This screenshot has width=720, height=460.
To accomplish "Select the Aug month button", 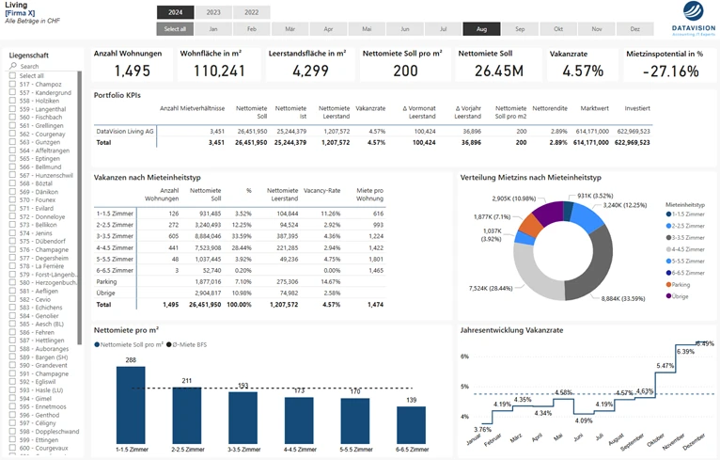I will click(x=481, y=29).
